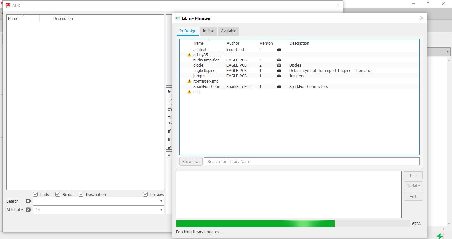The width and height of the screenshot is (452, 239).
Task: Click the Edit button
Action: coord(413,197)
